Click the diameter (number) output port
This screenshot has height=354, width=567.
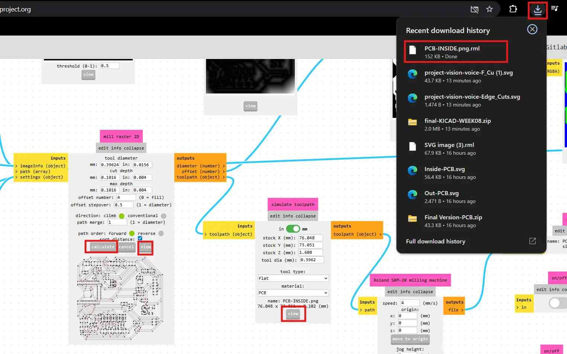point(201,166)
